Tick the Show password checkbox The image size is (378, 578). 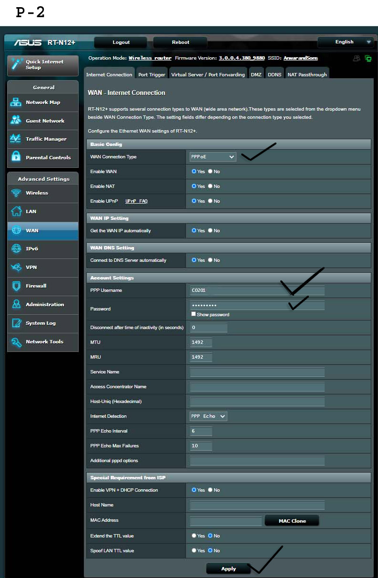tap(194, 314)
